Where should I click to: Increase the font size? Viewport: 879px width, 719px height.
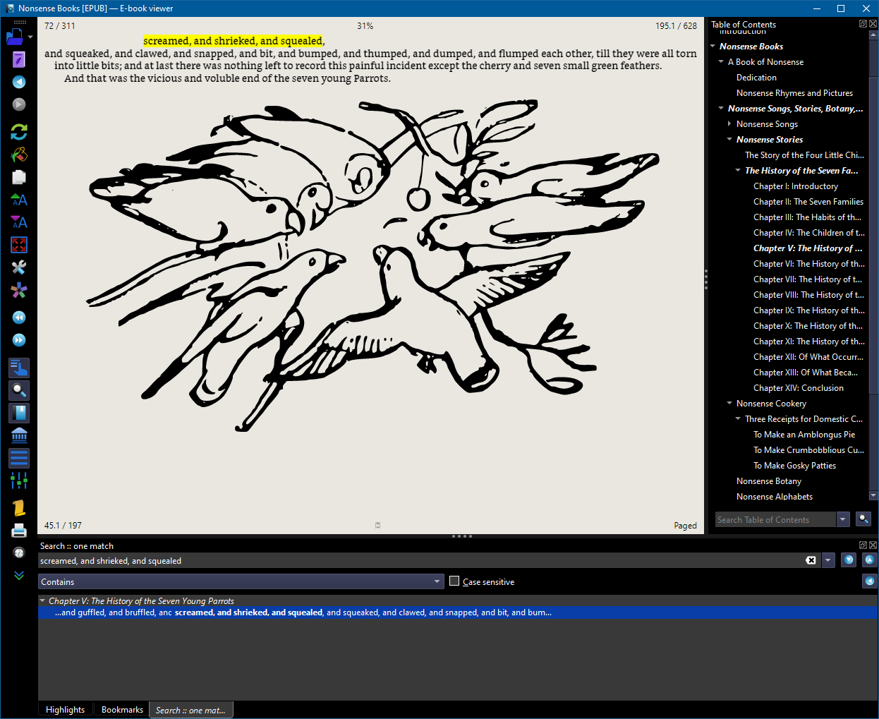19,200
